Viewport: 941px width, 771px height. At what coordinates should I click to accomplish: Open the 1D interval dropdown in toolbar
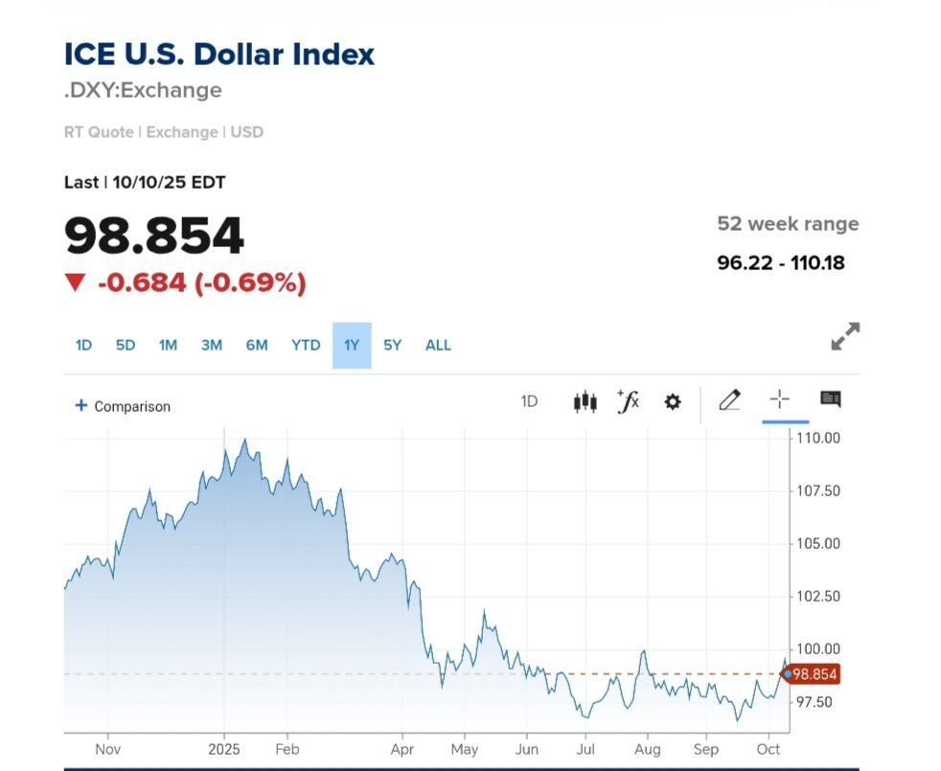(x=529, y=401)
